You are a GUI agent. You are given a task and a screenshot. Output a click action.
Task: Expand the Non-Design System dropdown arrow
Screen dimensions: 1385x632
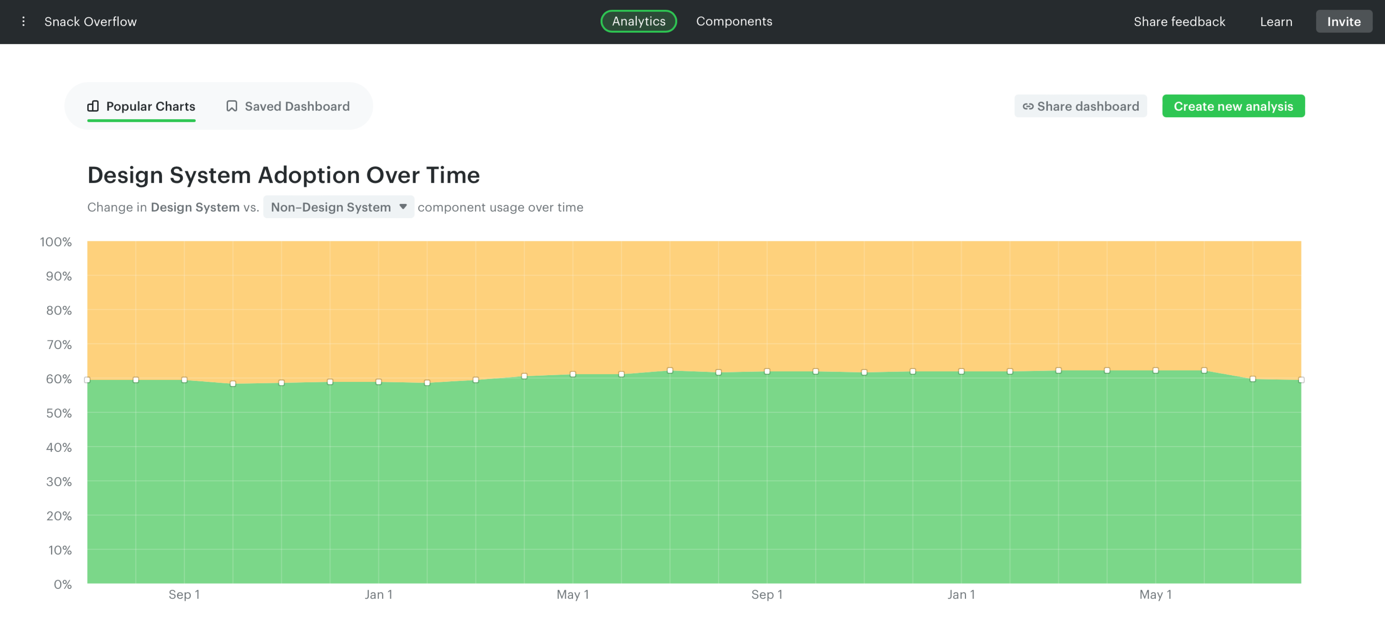403,207
